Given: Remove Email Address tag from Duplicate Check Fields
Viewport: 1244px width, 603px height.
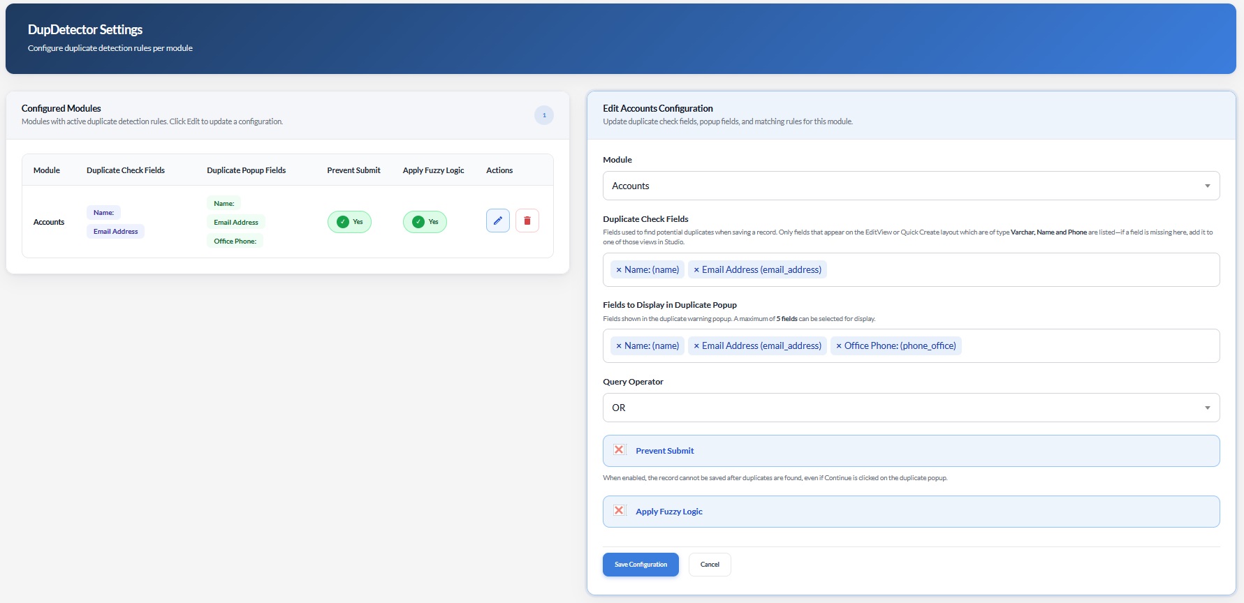Looking at the screenshot, I should tap(696, 270).
